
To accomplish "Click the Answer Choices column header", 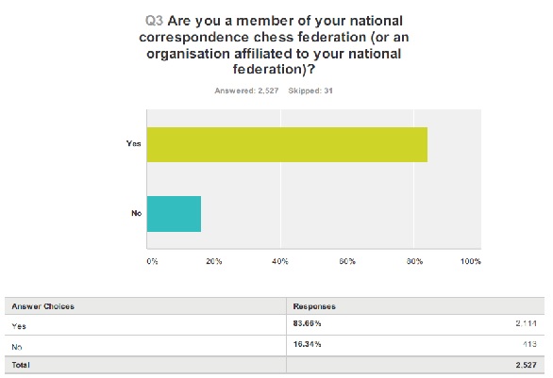I will [x=43, y=306].
